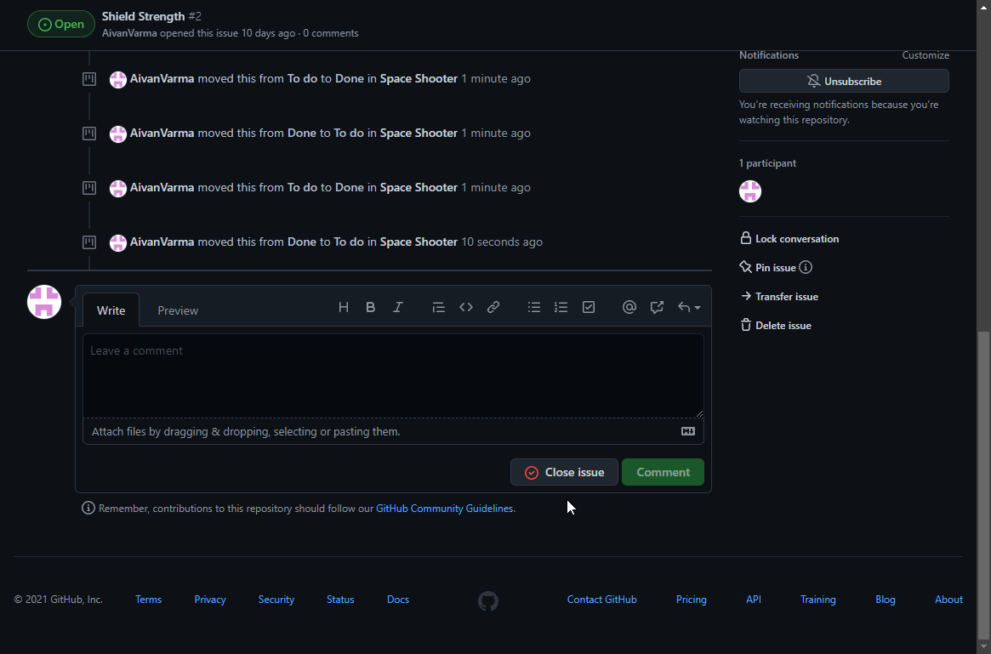Open the Blog footer link
This screenshot has width=991, height=654.
click(886, 599)
